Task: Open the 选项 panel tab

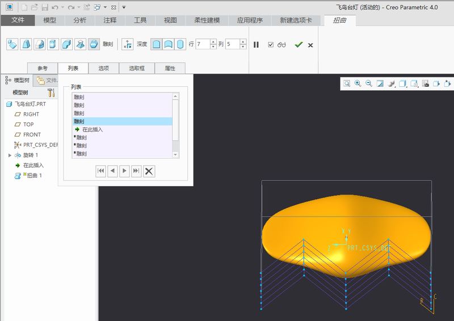Action: point(104,68)
